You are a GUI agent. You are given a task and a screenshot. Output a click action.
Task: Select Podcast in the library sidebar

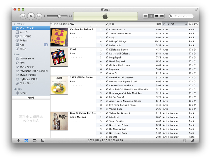[24, 41]
